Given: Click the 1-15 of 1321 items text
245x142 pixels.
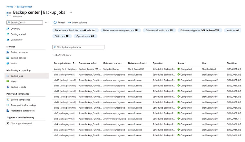Looking at the screenshot, I should click(62, 55).
